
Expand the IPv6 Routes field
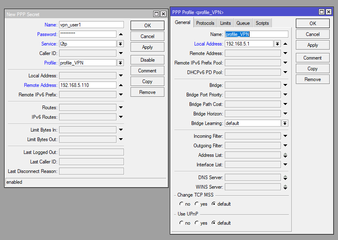pos(121,117)
